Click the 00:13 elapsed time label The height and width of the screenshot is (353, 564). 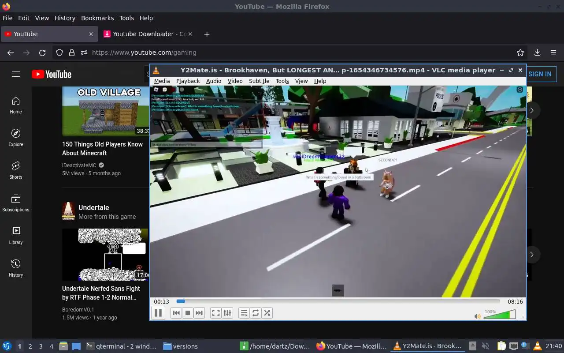point(161,301)
